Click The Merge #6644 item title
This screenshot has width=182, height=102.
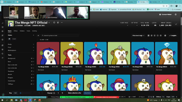point(162,67)
